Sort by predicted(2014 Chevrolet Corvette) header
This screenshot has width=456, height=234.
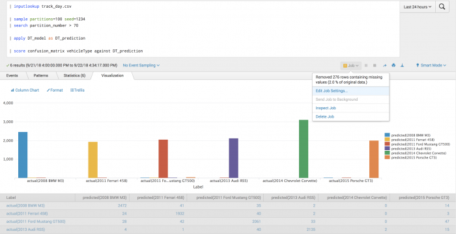[x=354, y=198]
